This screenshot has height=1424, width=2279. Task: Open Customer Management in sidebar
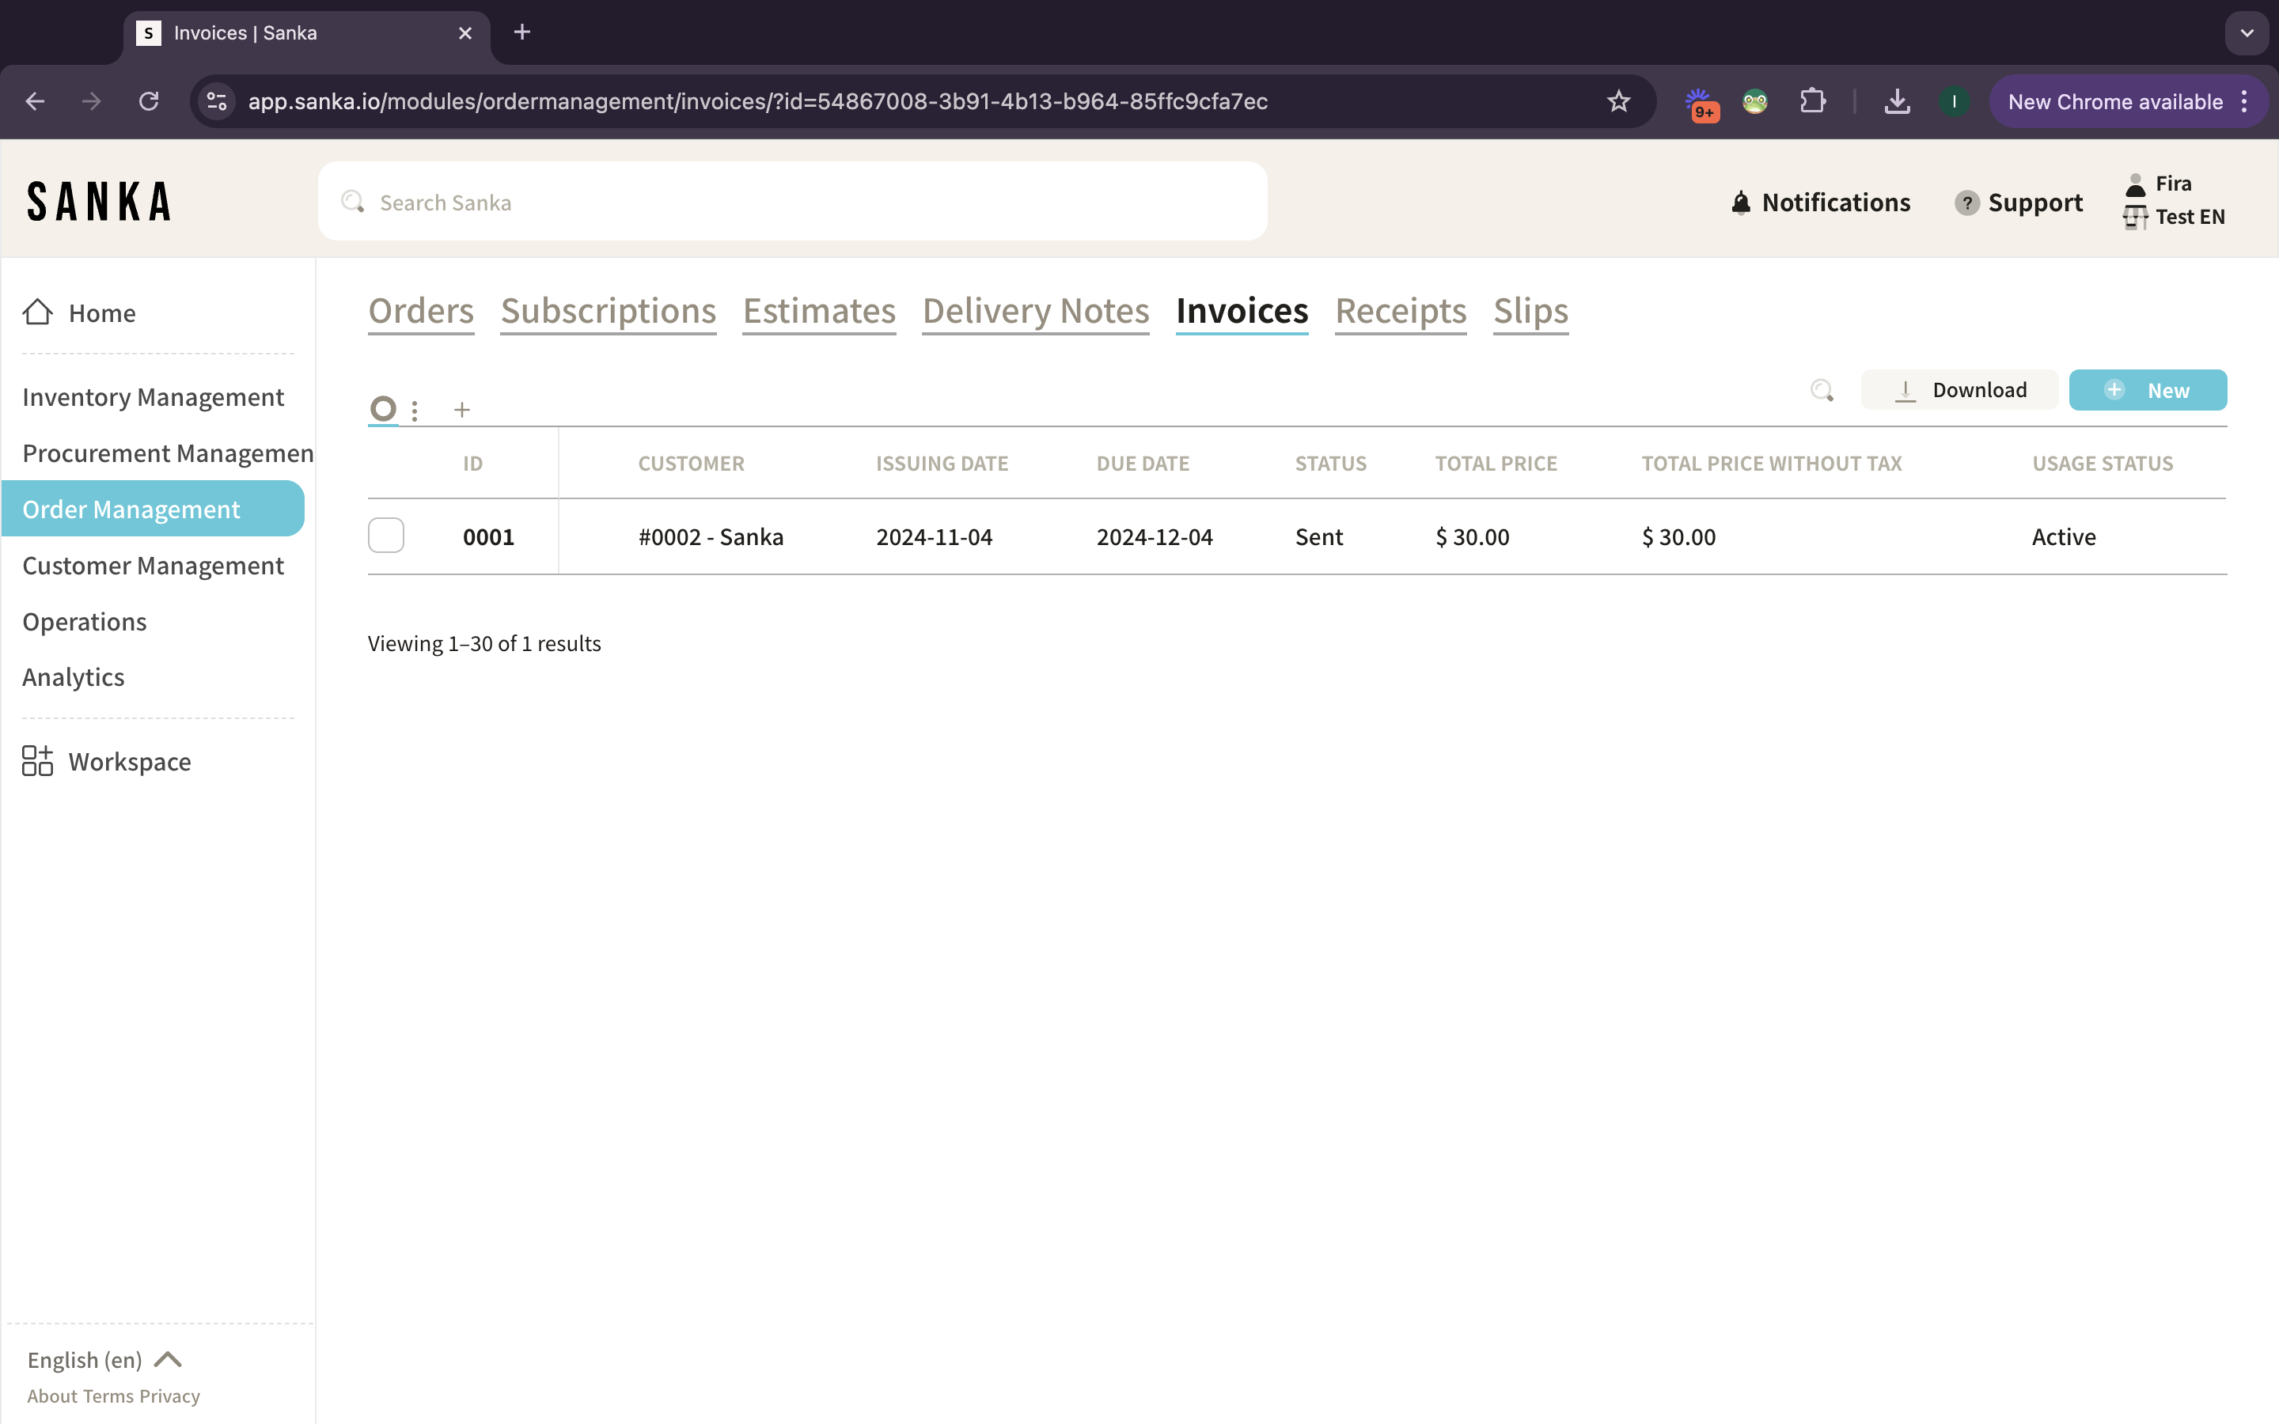pos(153,565)
